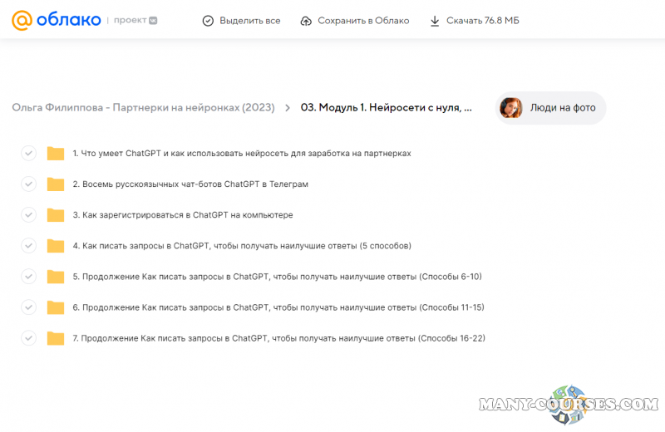Tick checkbox for folder 5 (Способы 6-10)
This screenshot has height=432, width=665.
click(x=29, y=277)
